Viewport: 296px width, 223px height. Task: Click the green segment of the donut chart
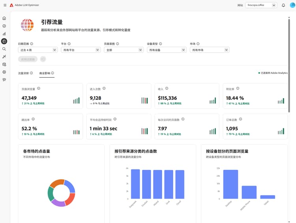(51, 194)
